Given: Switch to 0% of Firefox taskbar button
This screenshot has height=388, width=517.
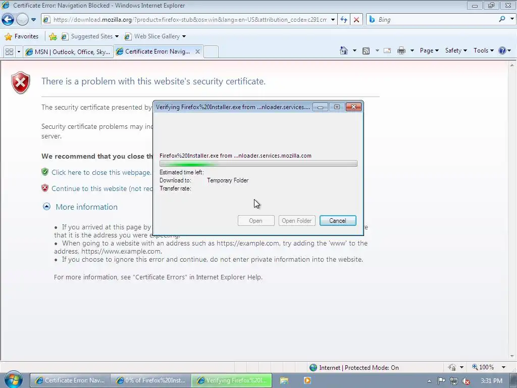Looking at the screenshot, I should pyautogui.click(x=150, y=380).
